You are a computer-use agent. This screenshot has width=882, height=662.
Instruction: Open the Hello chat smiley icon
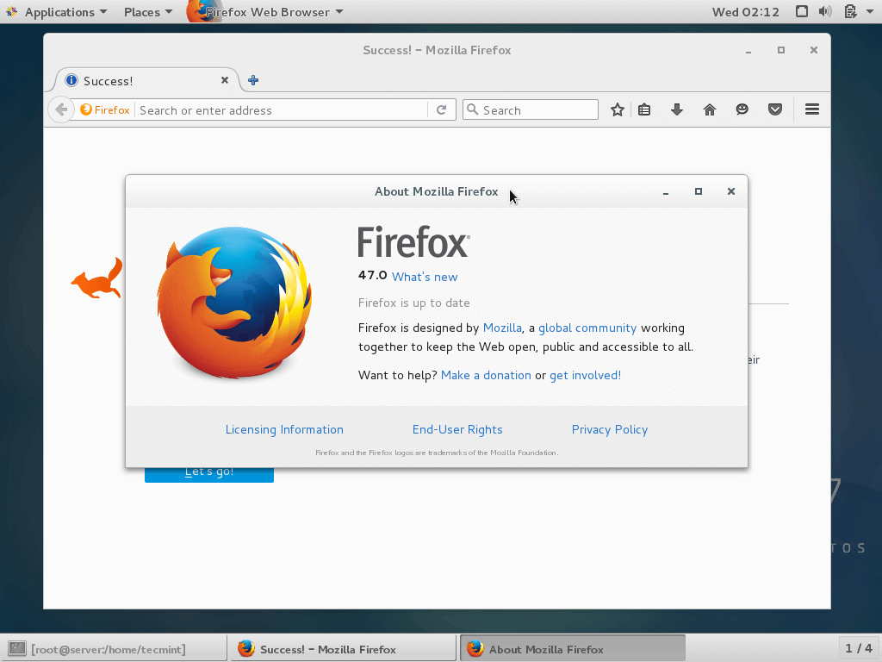(742, 109)
